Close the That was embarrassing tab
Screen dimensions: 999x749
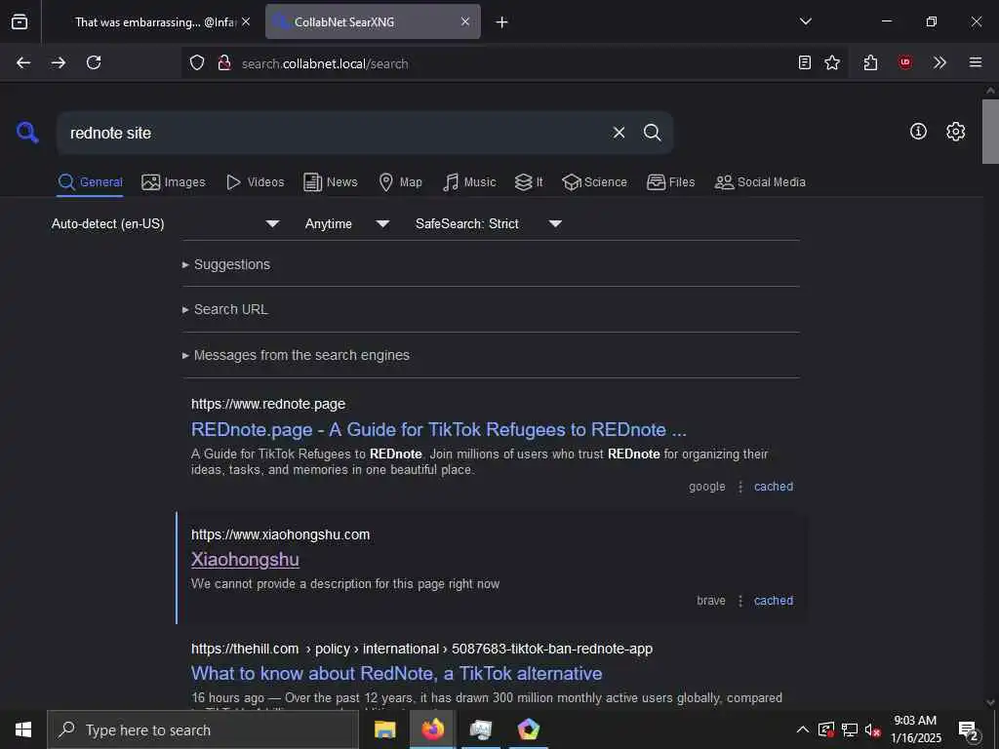point(246,21)
